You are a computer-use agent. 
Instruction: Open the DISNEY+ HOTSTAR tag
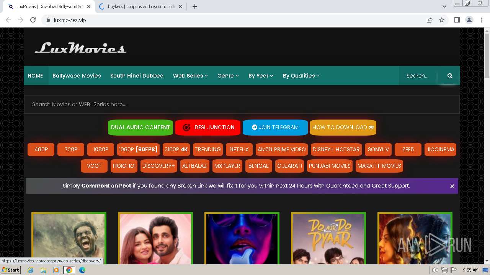coord(336,149)
